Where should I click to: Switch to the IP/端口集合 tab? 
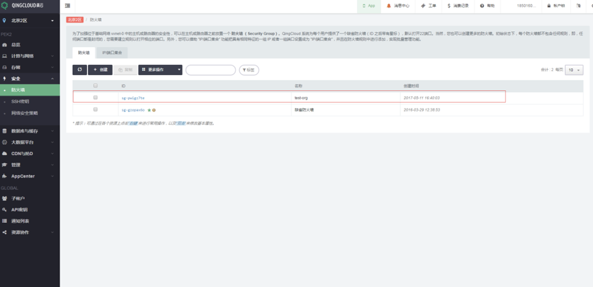112,53
